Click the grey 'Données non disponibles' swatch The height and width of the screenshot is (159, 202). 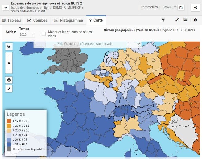click(9, 149)
